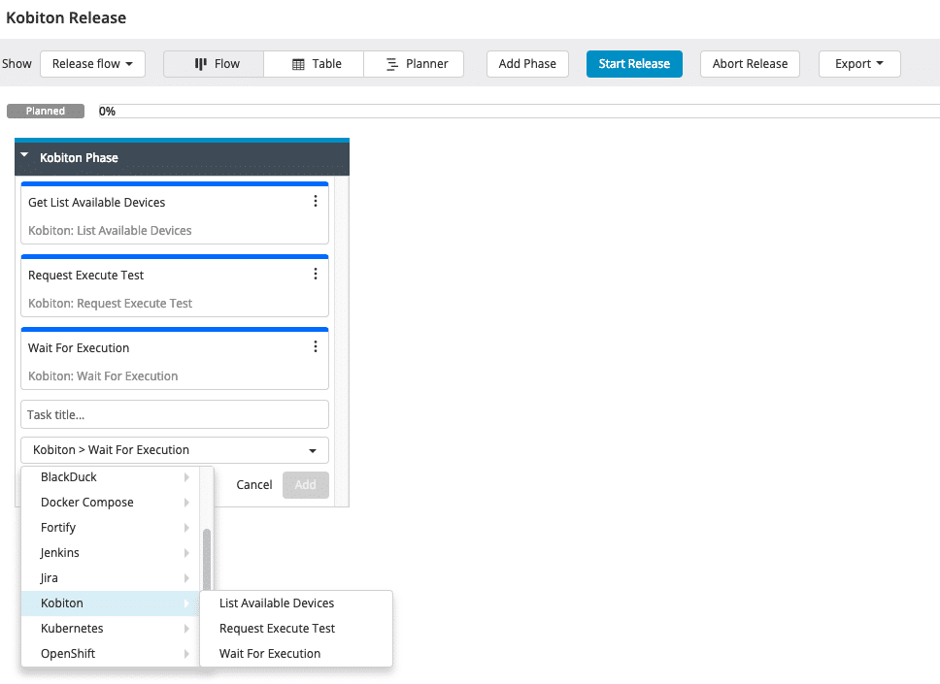
Task: Open options menu for Get List Available Devices
Action: (315, 202)
